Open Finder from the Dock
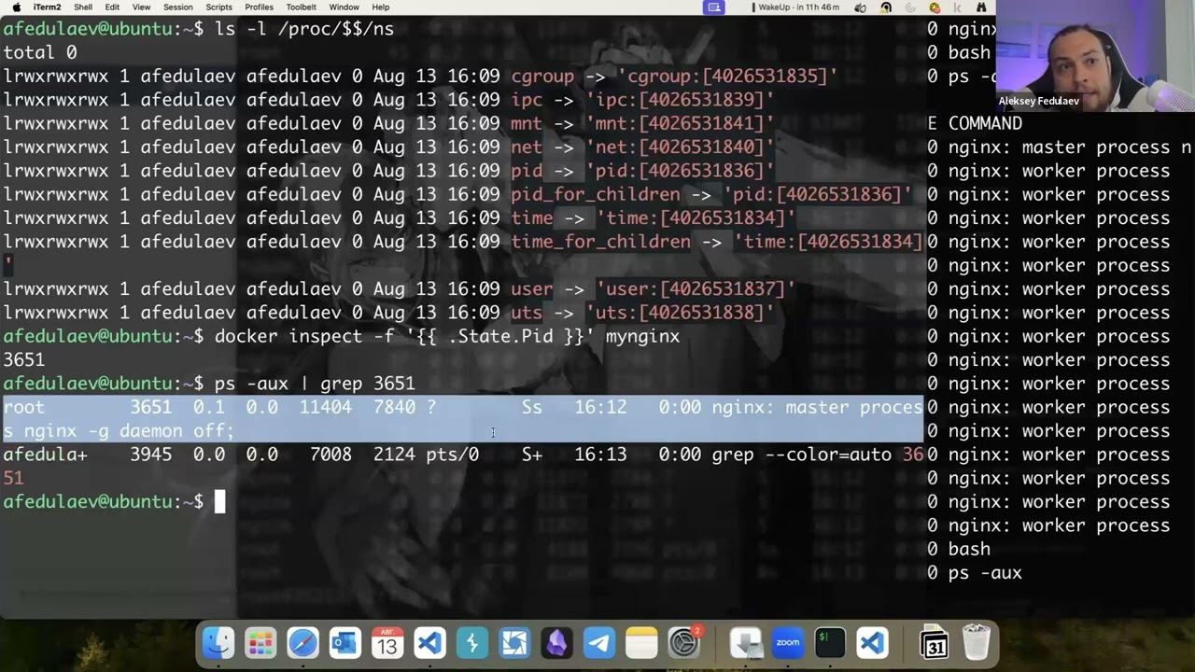Screen dimensions: 1195x672 218,643
